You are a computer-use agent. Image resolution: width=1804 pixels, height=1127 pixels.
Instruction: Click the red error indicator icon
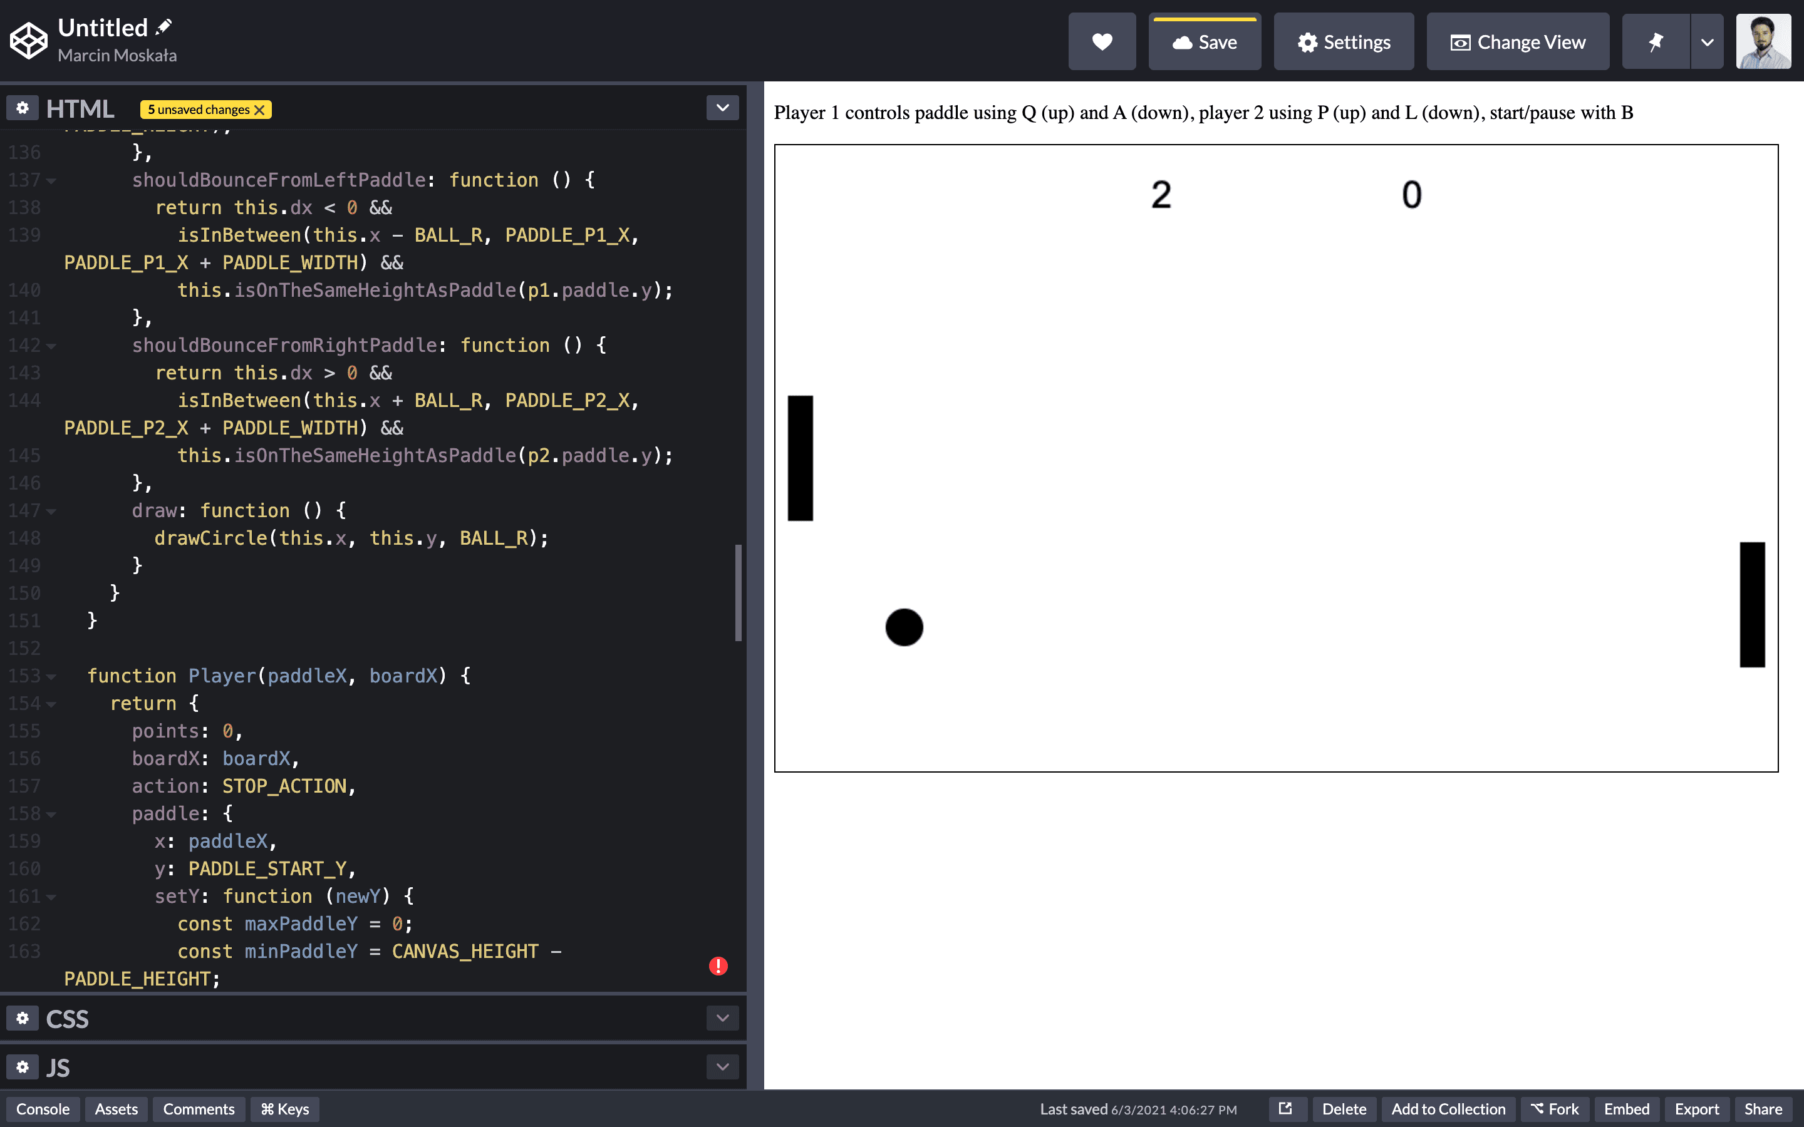tap(718, 966)
